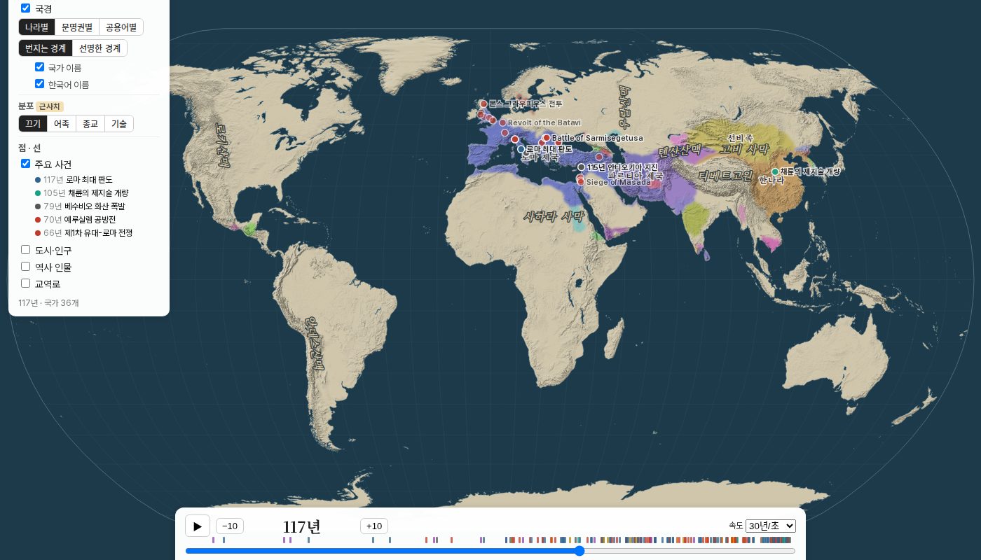
Task: Show the 기술 technology distribution
Action: click(119, 124)
